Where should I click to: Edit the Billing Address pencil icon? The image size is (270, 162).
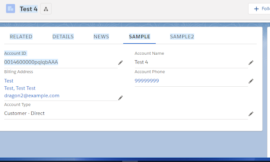click(x=121, y=98)
